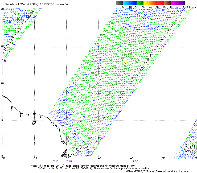This screenshot has height=173, width=197.
Task: Click the ">50 knots" legend label
Action: coord(190,7)
